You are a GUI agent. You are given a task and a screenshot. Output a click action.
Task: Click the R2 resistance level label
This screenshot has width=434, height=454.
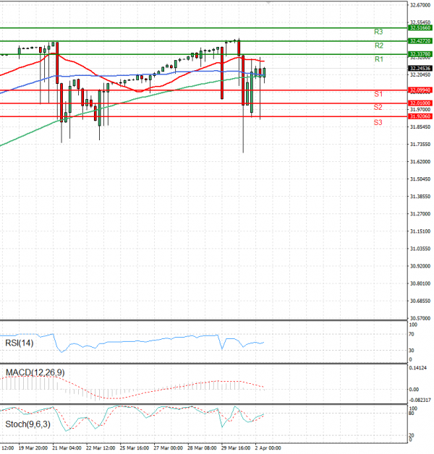pos(378,46)
